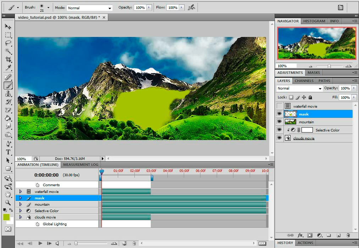This screenshot has width=359, height=248.
Task: Go to next frame
Action: tap(49, 243)
